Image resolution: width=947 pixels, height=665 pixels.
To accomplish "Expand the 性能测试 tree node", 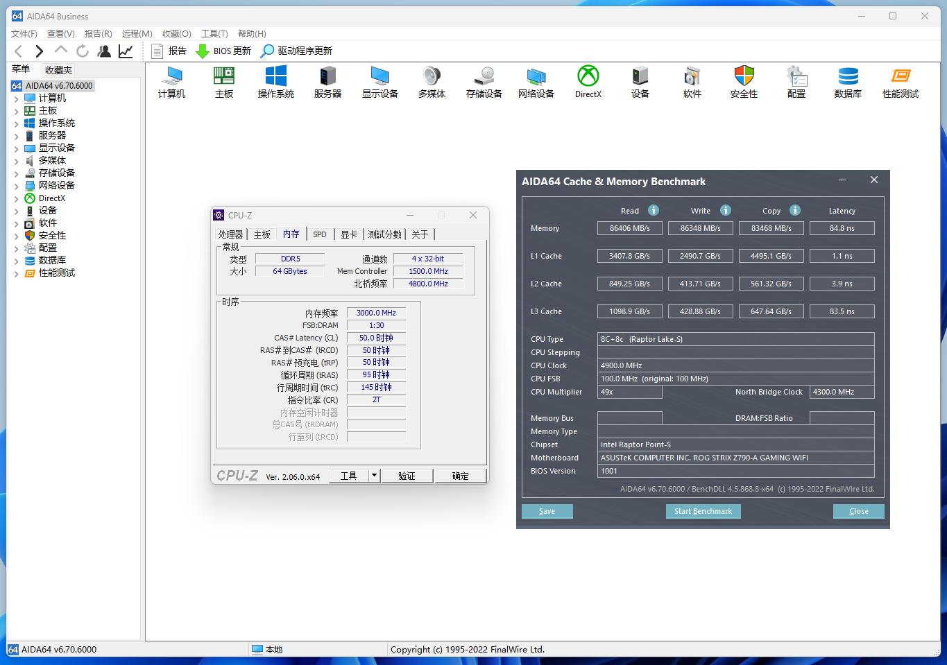I will coord(17,273).
